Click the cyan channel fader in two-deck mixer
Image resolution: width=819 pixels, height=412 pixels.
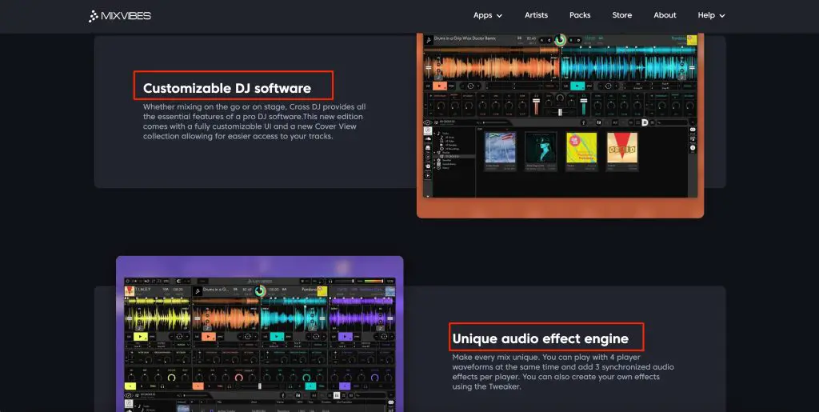(x=583, y=105)
